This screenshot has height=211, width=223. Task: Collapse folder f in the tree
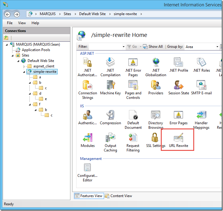click(30, 105)
